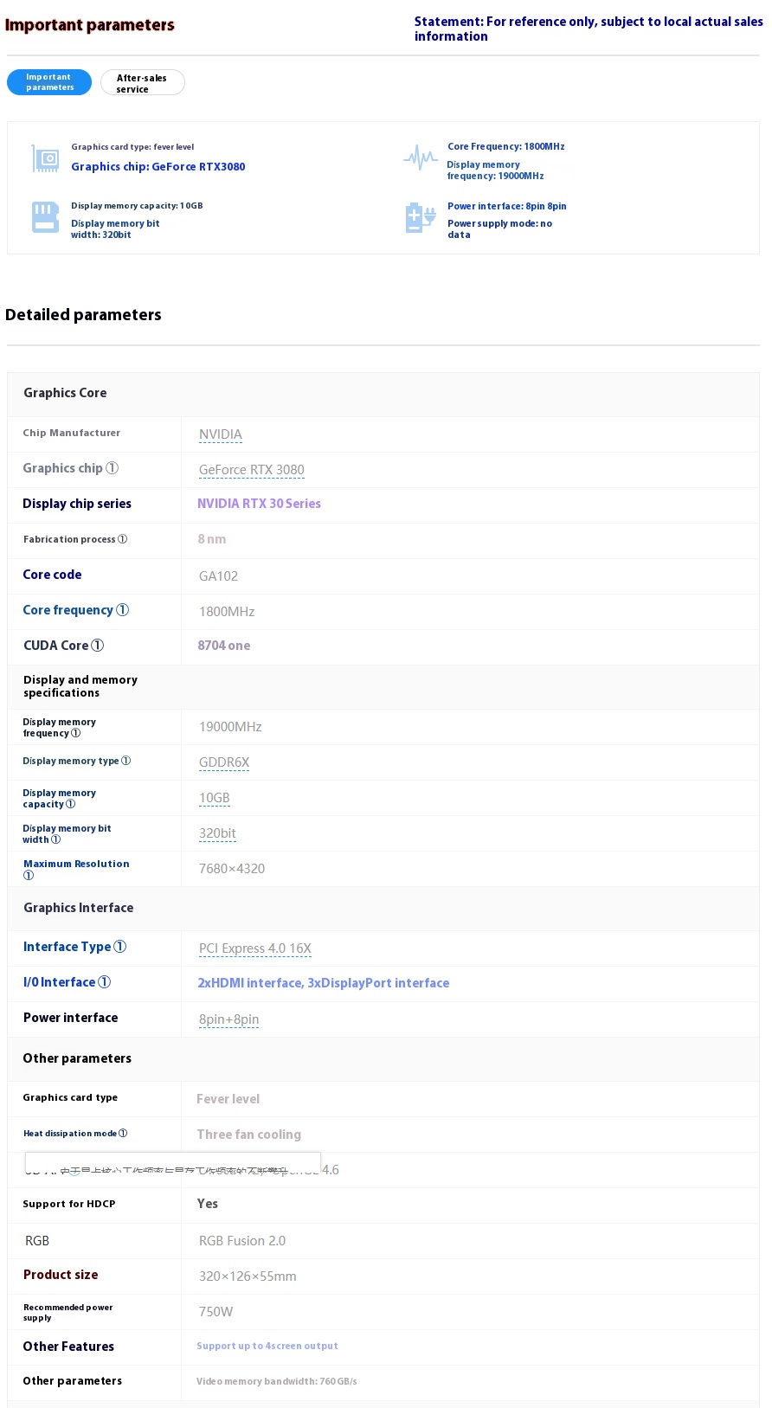Follow the NVIDIA chip manufacturer link
Image resolution: width=772 pixels, height=1408 pixels.
click(221, 434)
